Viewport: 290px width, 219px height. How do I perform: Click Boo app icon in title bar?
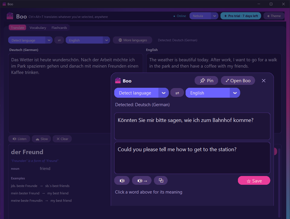(x=4, y=4)
